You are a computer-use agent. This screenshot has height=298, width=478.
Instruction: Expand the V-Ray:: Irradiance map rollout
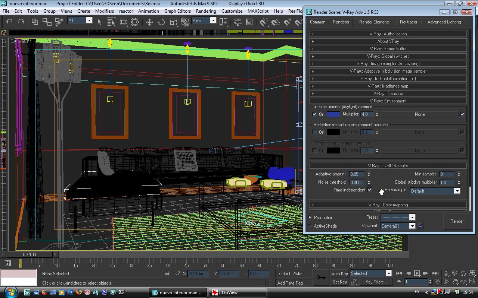(388, 86)
